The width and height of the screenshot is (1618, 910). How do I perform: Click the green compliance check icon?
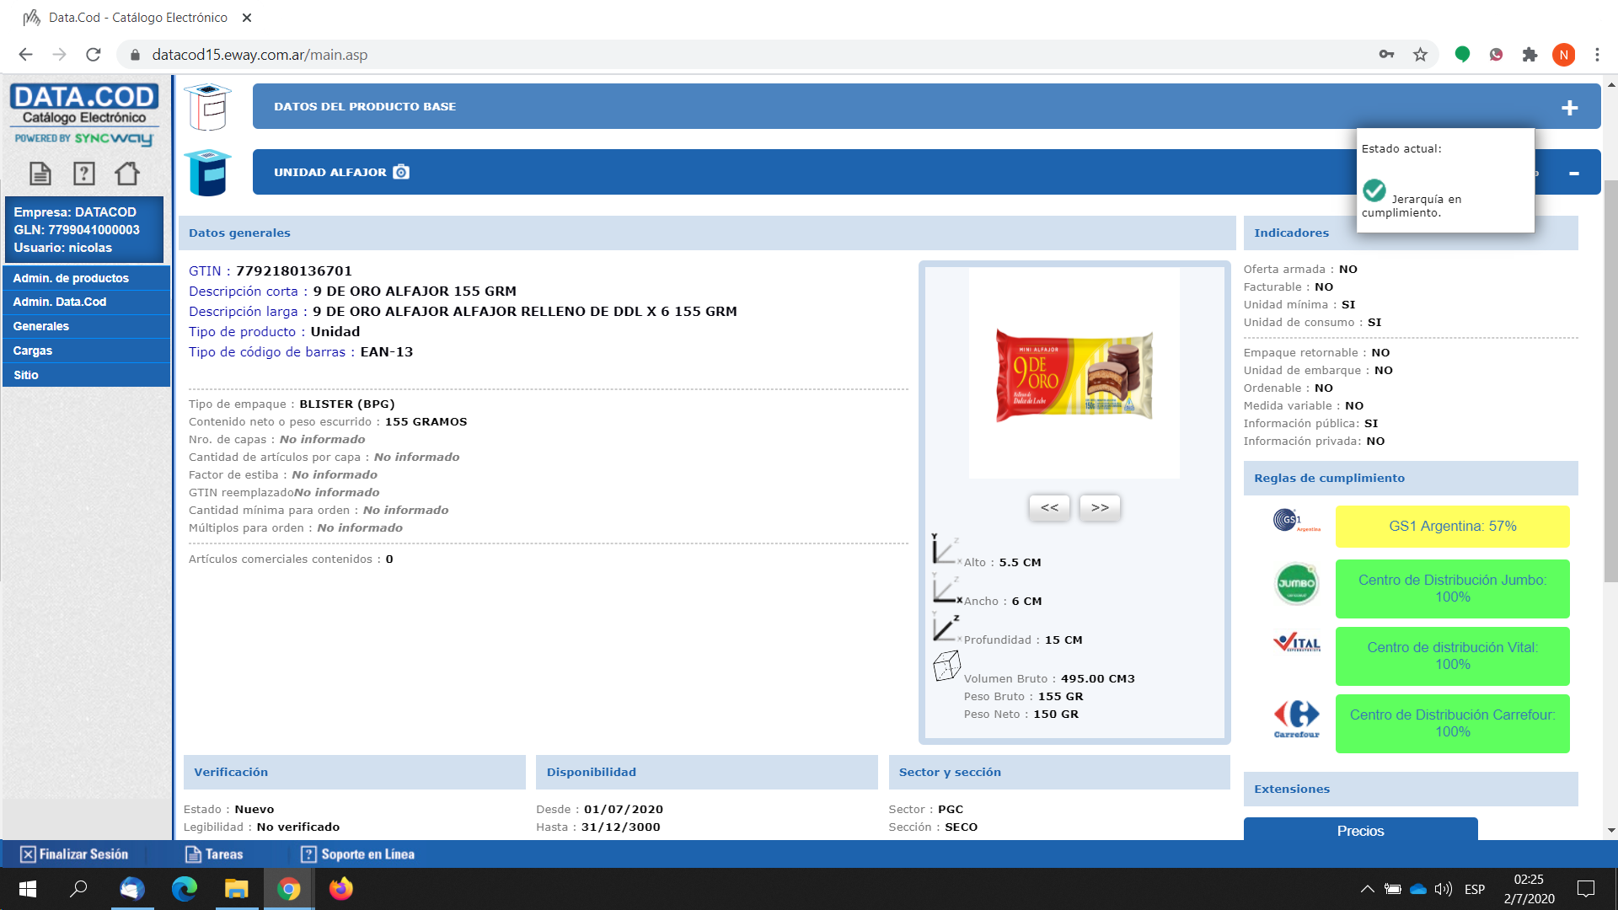tap(1374, 190)
